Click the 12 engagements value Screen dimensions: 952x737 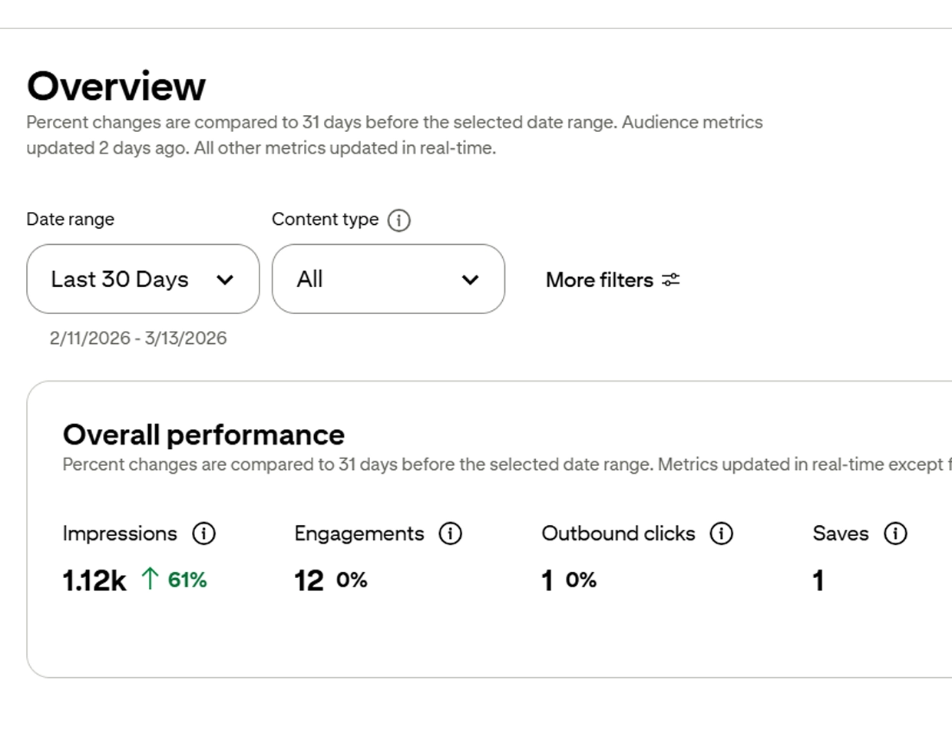[x=309, y=580]
